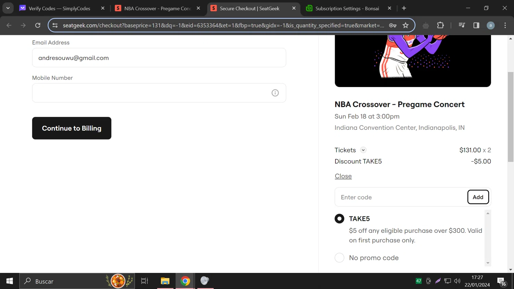
Task: Close the Subscription Settings - Bonsai tab
Action: (x=389, y=8)
